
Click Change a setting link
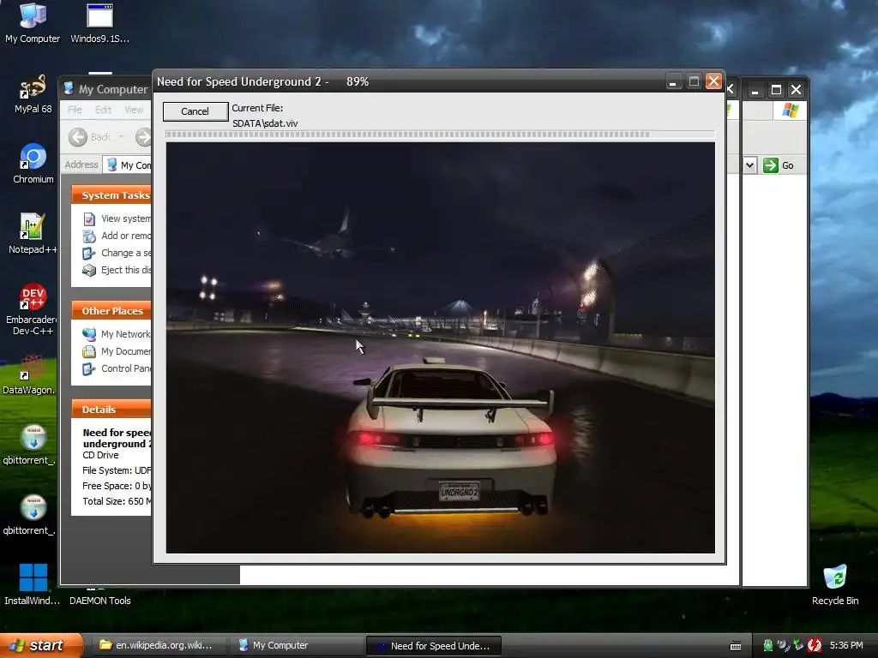click(x=118, y=253)
